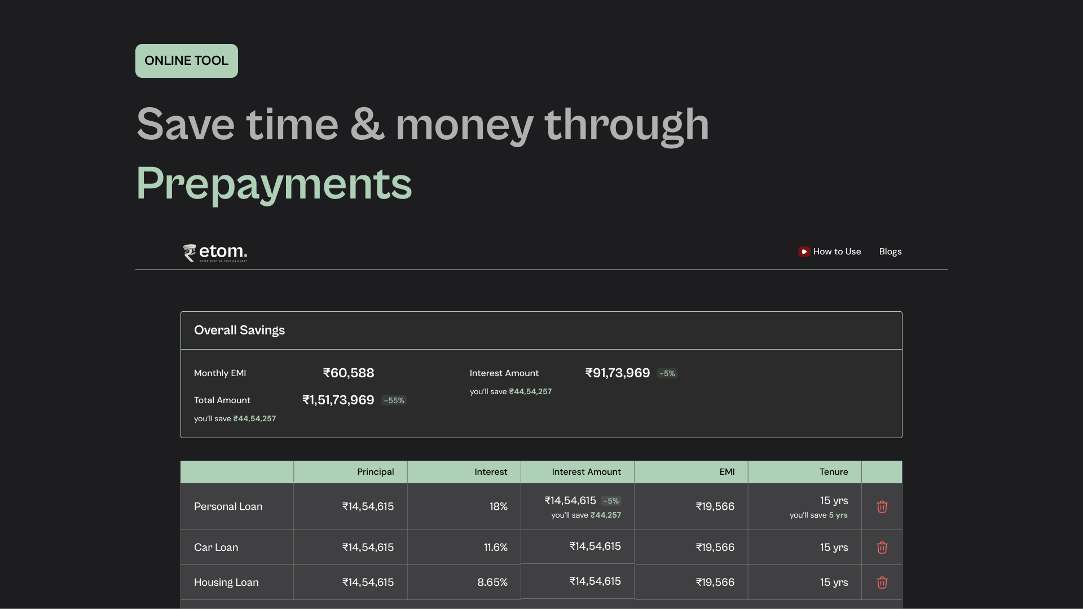1083x609 pixels.
Task: Edit the Personal Loan principal value
Action: [x=368, y=506]
